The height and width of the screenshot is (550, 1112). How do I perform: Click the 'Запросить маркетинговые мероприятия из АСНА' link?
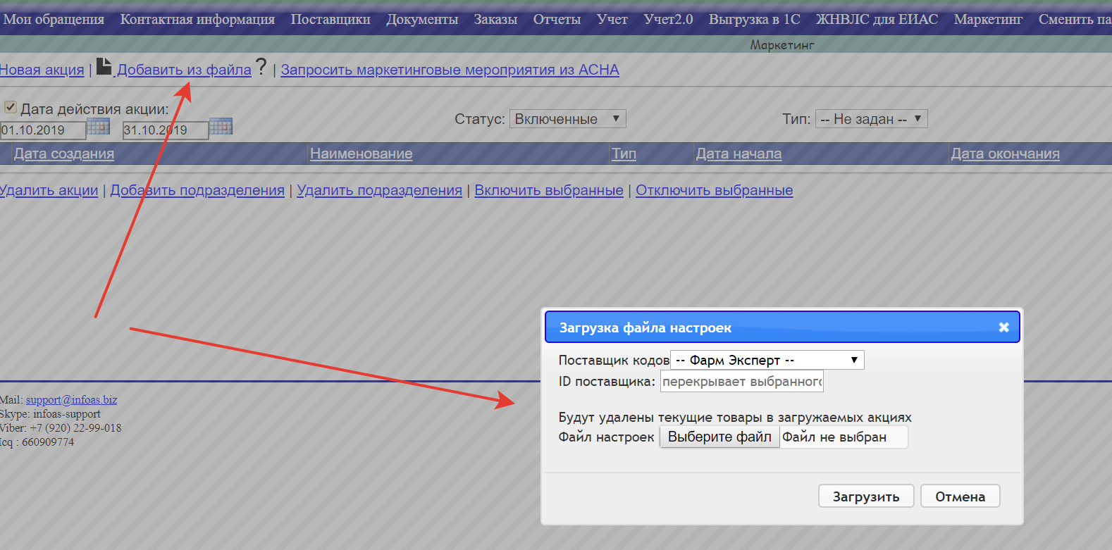(x=450, y=70)
